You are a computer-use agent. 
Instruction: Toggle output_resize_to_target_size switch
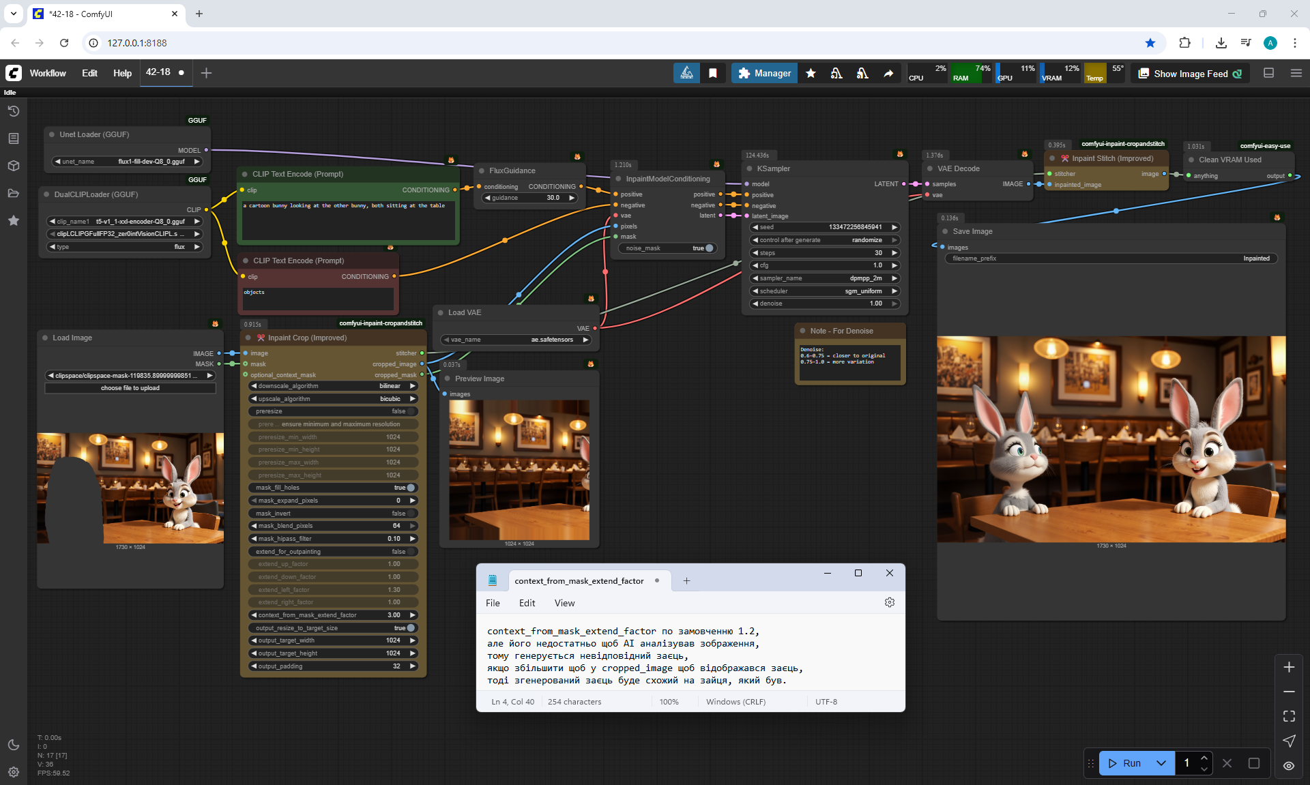(410, 628)
